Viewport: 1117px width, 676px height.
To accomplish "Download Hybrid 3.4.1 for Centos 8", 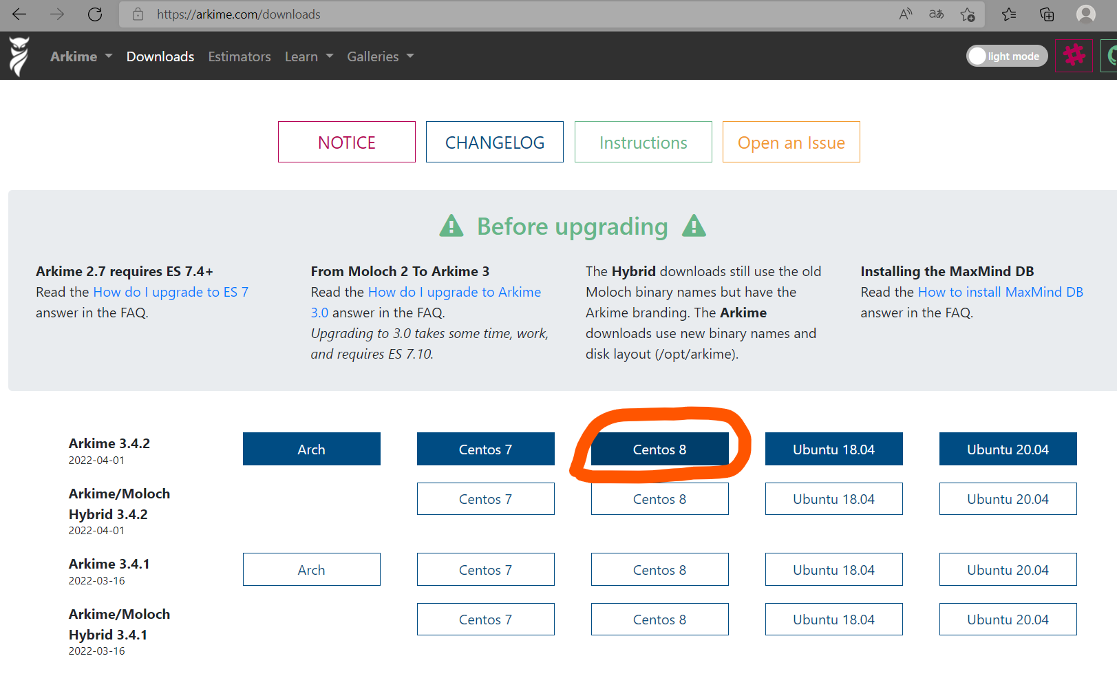I will tap(660, 619).
